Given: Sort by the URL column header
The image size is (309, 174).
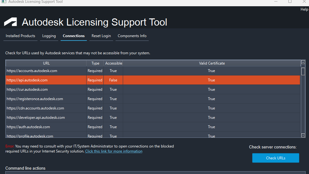Looking at the screenshot, I should pyautogui.click(x=46, y=63).
